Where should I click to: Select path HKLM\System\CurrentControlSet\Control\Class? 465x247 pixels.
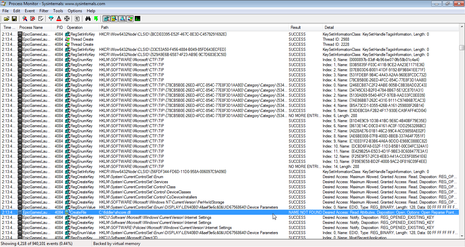(137, 187)
